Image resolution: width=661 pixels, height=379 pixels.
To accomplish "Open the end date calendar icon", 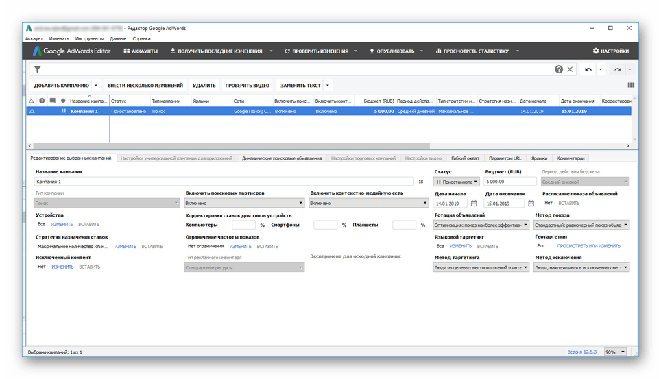I will pyautogui.click(x=531, y=203).
